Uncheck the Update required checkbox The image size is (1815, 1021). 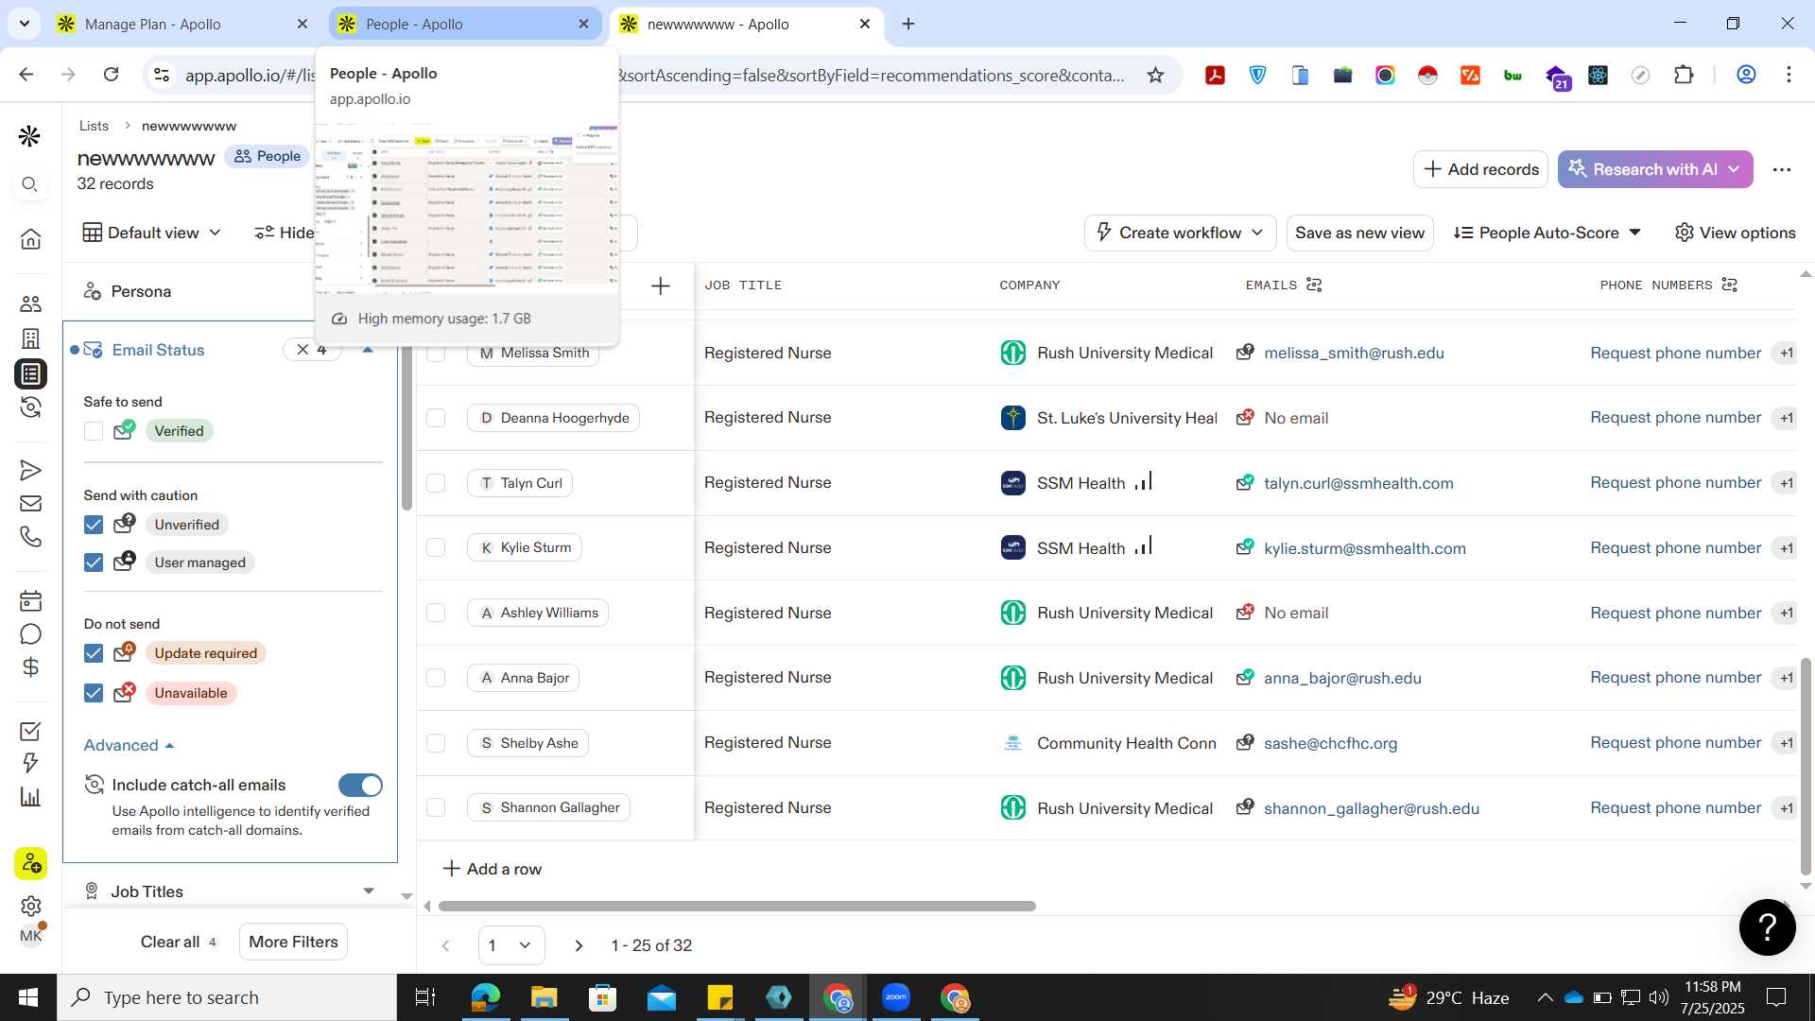click(94, 653)
